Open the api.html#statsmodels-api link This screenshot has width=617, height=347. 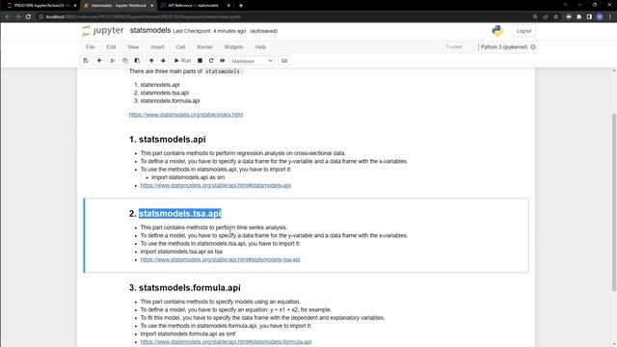click(216, 185)
